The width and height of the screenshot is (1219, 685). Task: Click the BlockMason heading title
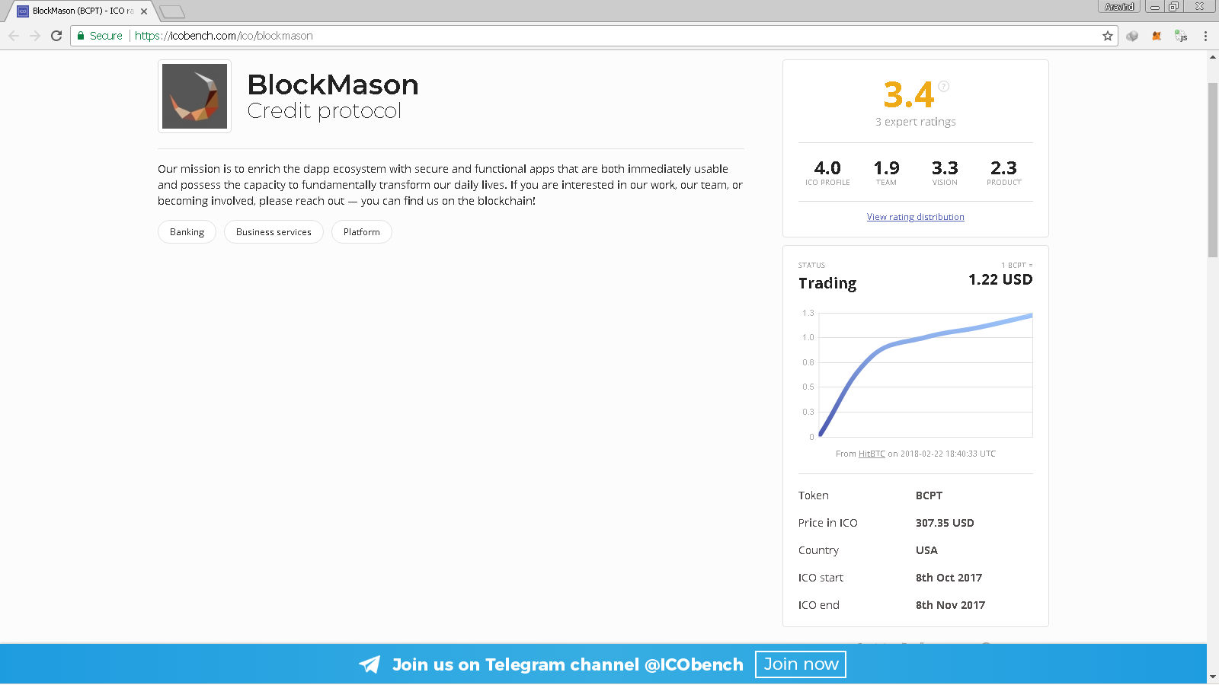coord(333,84)
